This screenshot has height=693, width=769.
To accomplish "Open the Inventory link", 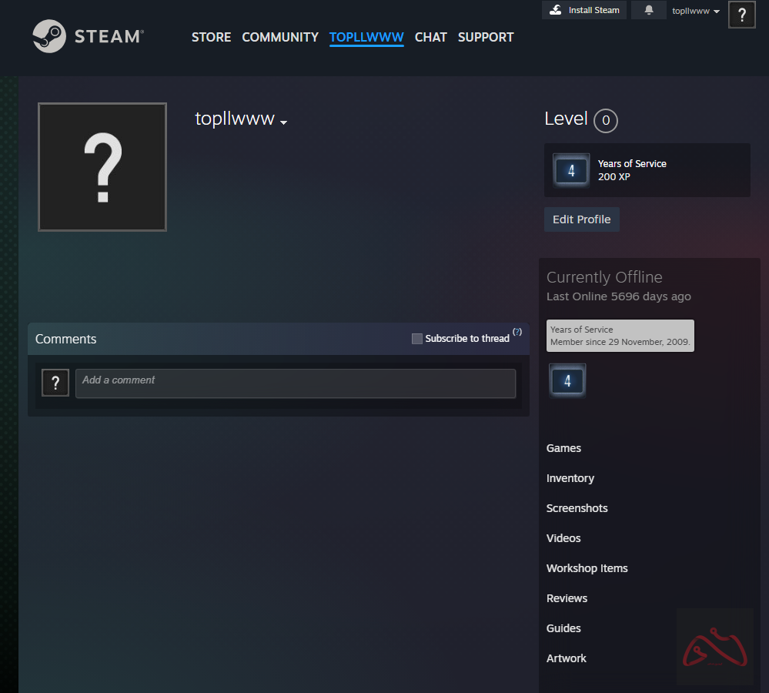I will point(570,478).
